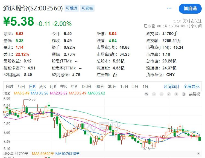This screenshot has height=158, width=205.
Task: Toggle the candlestick style icon
Action: 184,94
